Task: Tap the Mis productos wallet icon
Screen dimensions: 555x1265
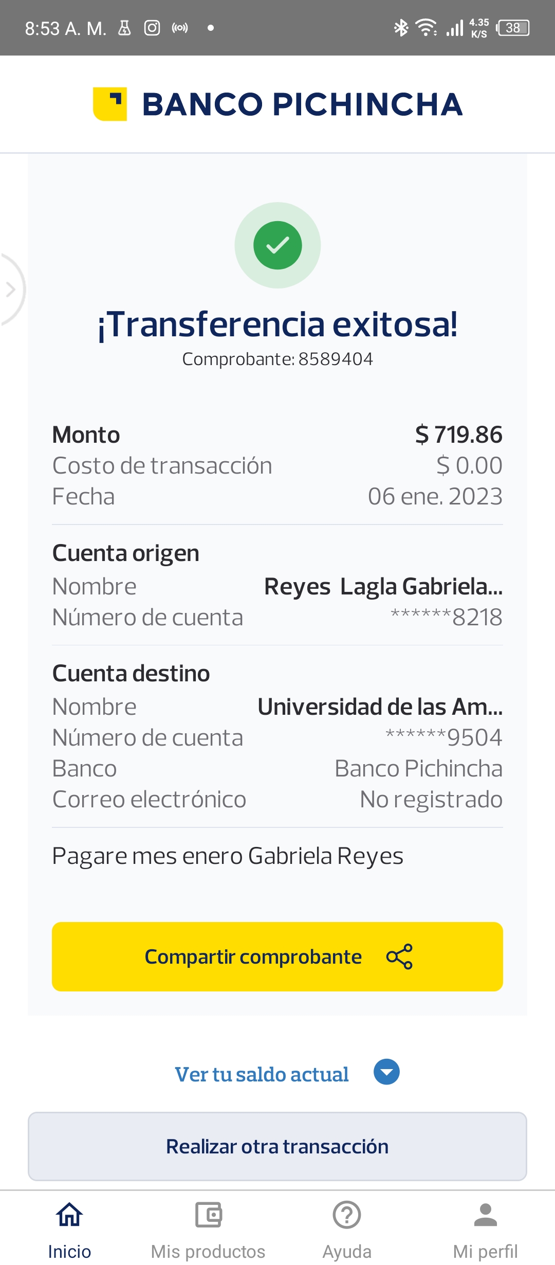Action: tap(208, 1215)
